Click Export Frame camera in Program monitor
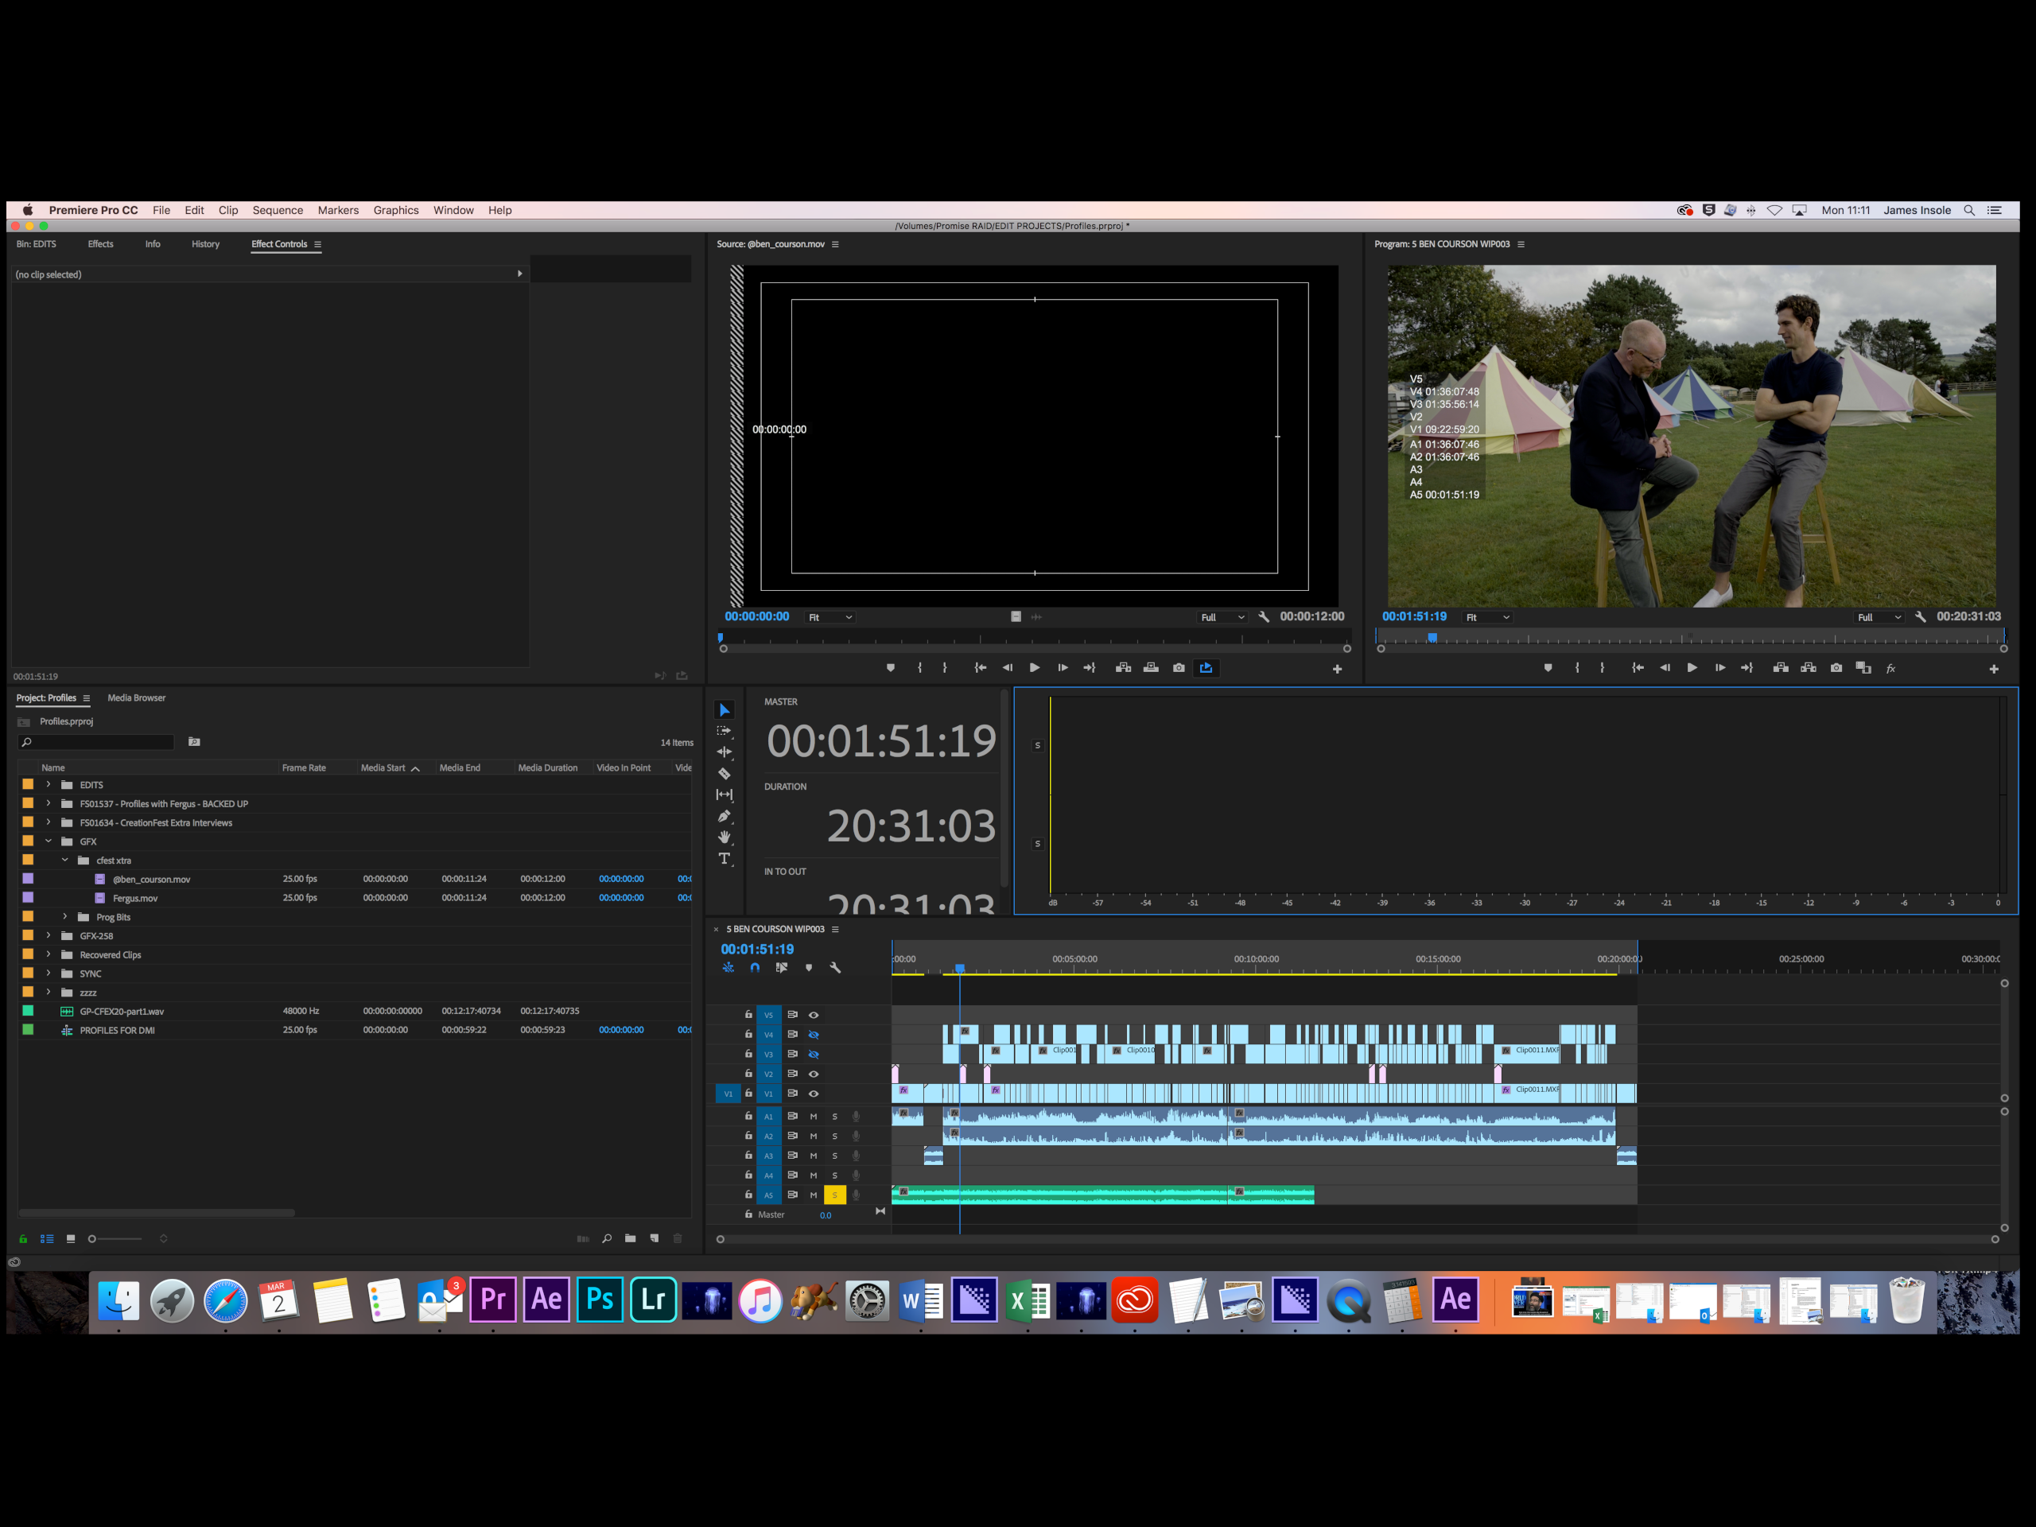The width and height of the screenshot is (2036, 1527). 1836,668
